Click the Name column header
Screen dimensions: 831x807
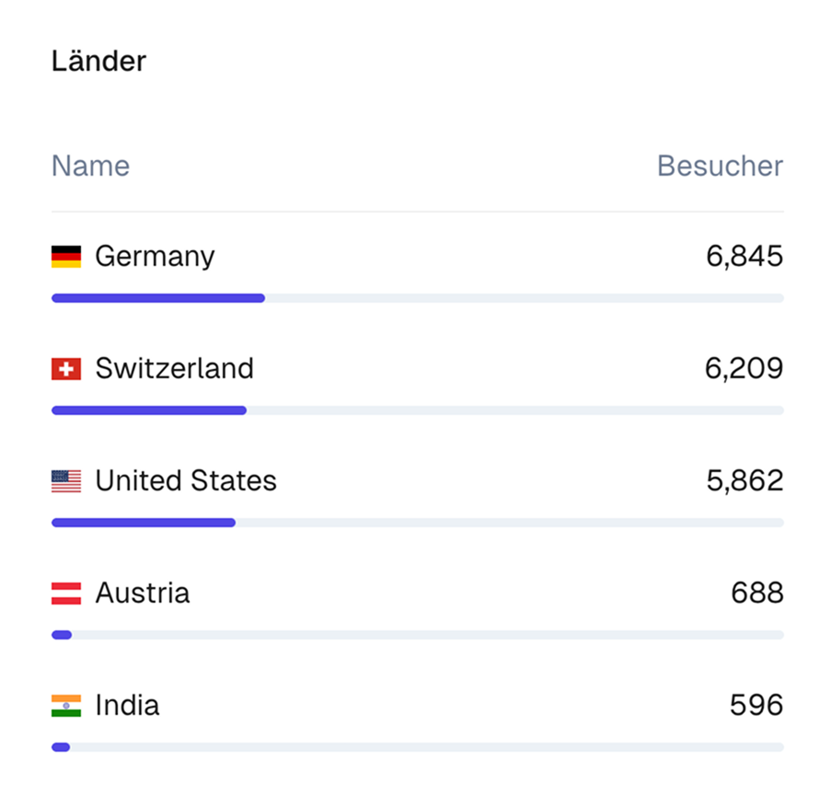[90, 167]
